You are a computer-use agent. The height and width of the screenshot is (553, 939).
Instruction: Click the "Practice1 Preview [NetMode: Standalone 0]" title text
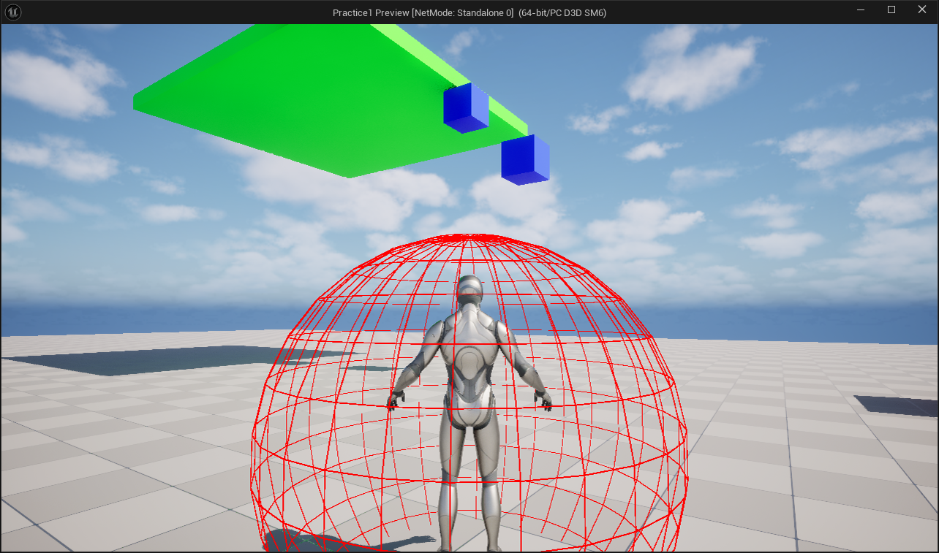click(423, 12)
